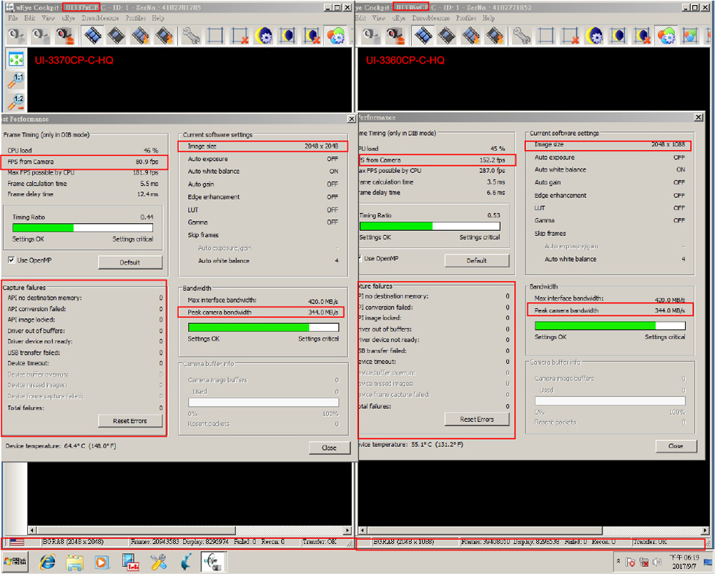The height and width of the screenshot is (574, 715).
Task: Select the 1:1 zoom magnifier icon
Action: coord(16,80)
